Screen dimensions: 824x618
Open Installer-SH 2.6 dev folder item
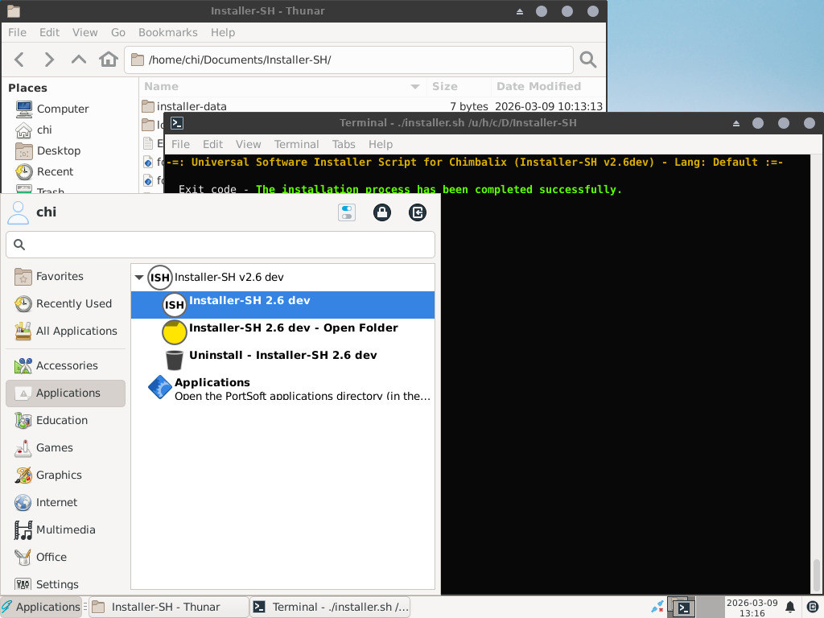(293, 332)
